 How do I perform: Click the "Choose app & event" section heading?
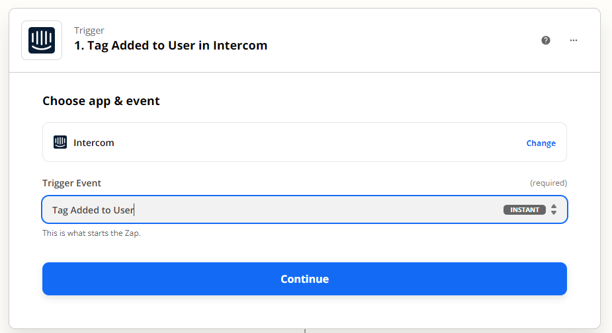(x=101, y=101)
